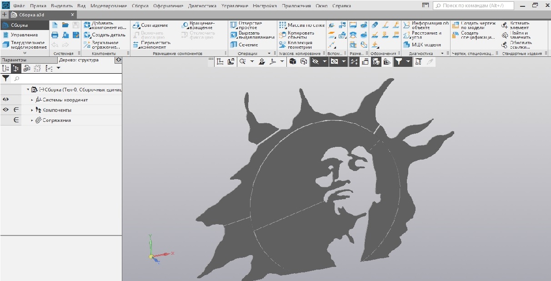Toggle visibility eye for Компоненты
551x281 pixels.
6,110
